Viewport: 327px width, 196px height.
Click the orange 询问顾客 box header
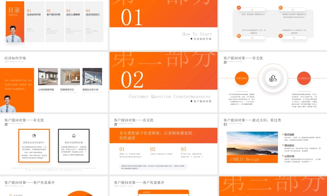click(163, 192)
